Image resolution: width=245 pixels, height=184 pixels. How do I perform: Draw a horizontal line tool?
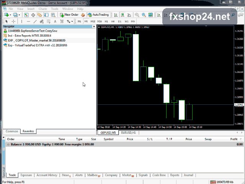(28, 21)
